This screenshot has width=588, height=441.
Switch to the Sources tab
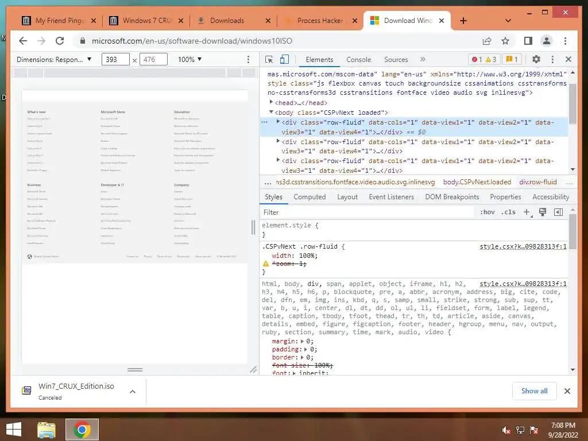(396, 60)
